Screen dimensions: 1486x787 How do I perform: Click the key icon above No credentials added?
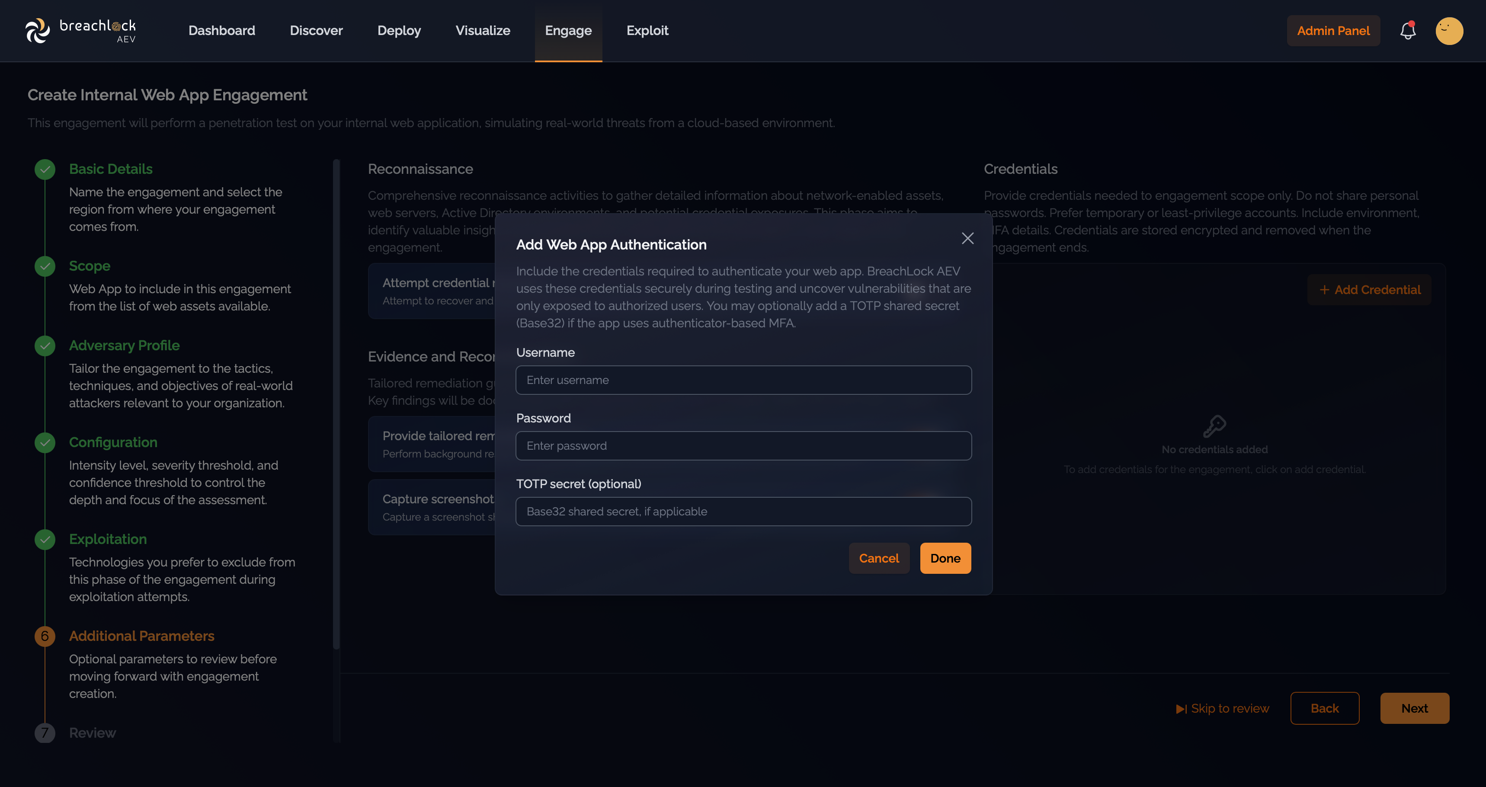(x=1214, y=426)
